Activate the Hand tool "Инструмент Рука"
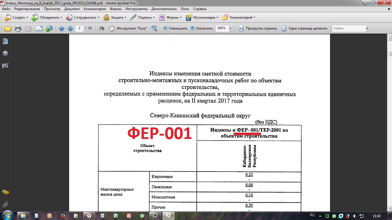The width and height of the screenshot is (392, 220). [128, 28]
